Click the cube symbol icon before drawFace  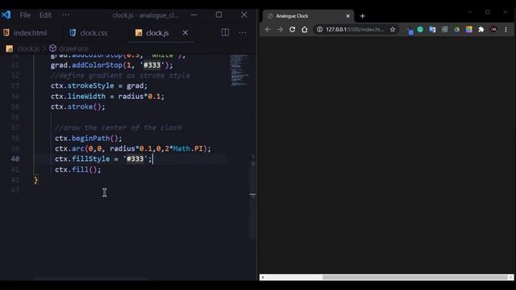[x=52, y=48]
